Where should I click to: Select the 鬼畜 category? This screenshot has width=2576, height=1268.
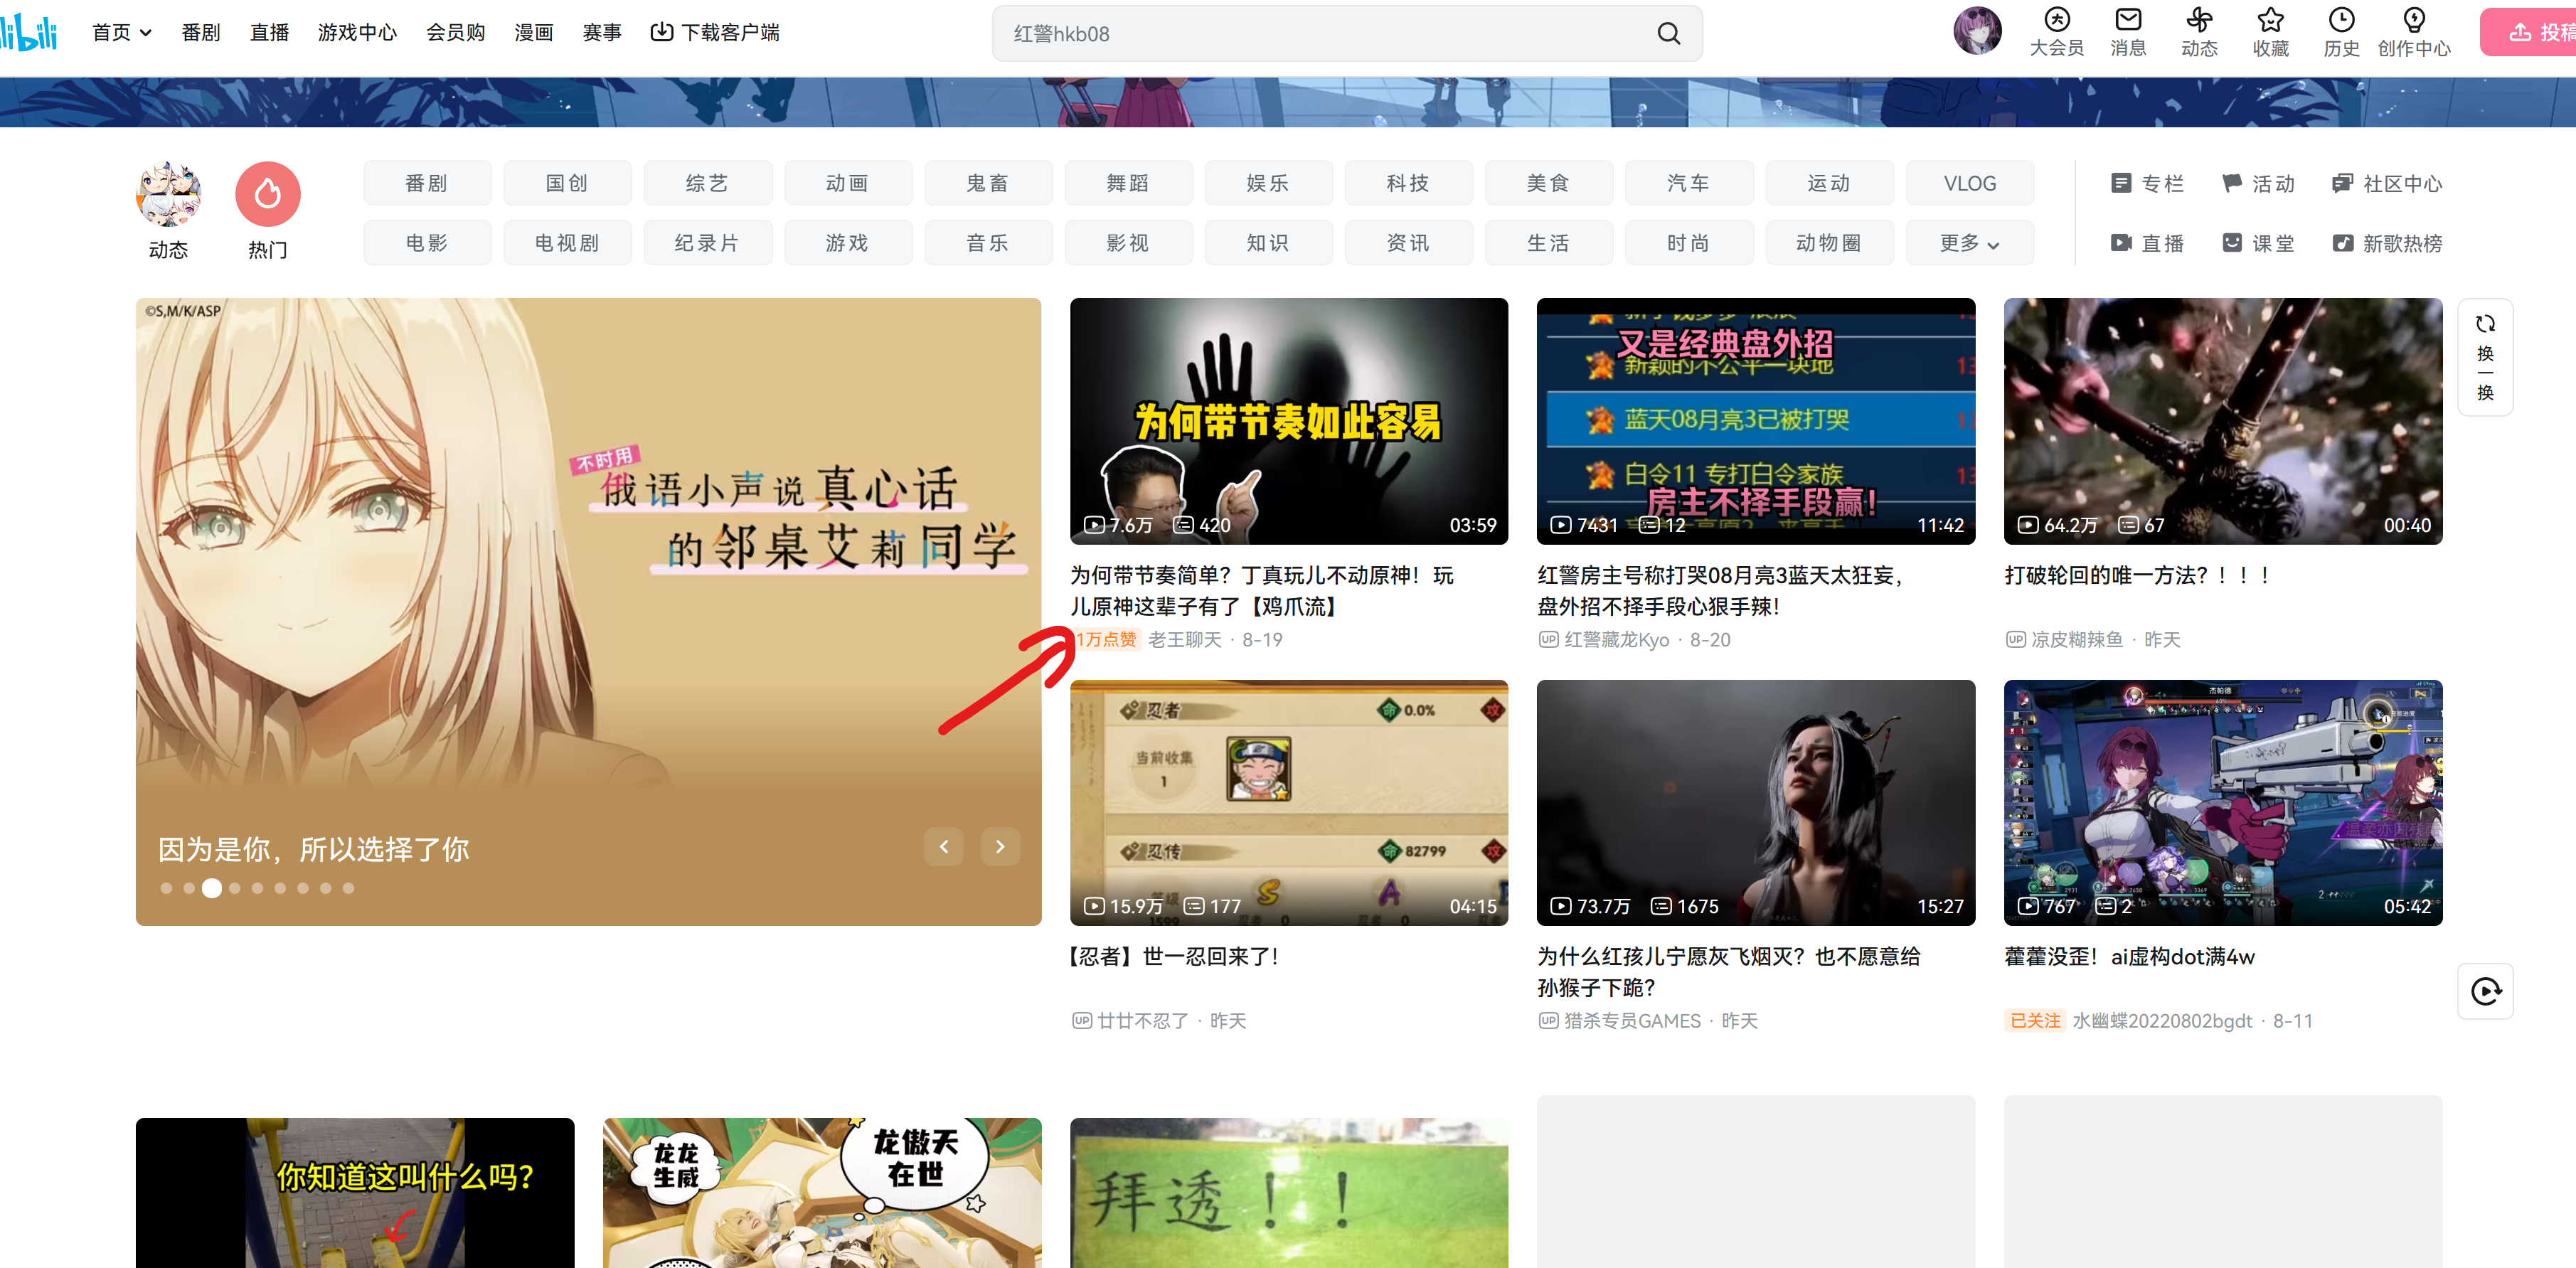pyautogui.click(x=988, y=184)
